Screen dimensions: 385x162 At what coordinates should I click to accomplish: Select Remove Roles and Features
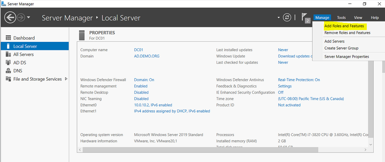347,33
